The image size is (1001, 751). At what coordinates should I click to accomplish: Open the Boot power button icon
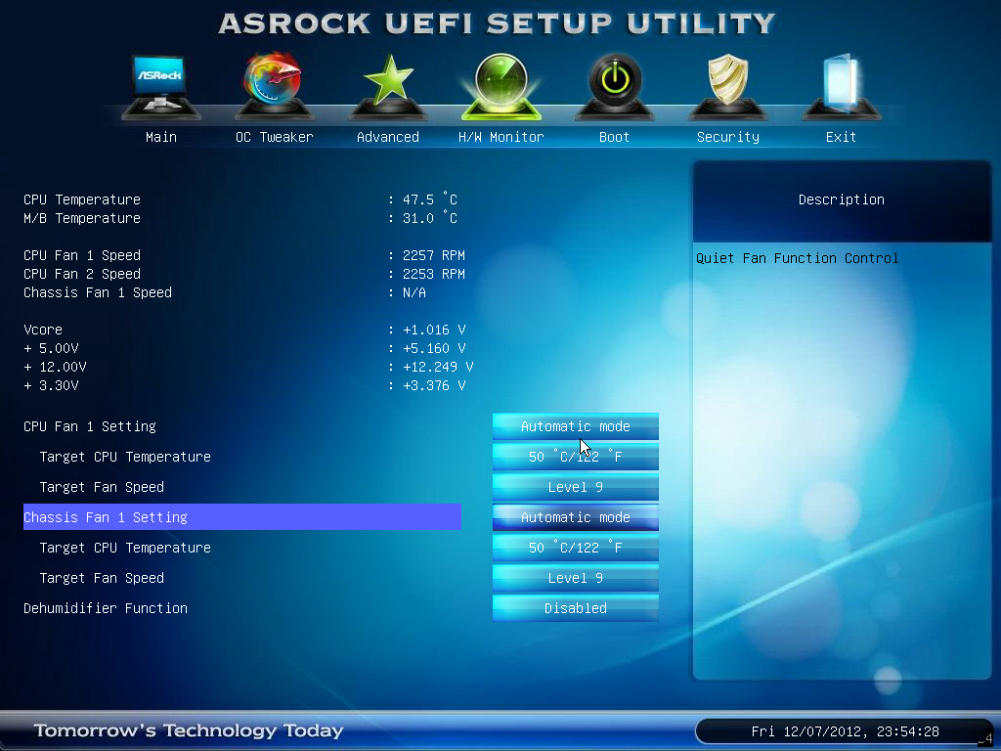(x=614, y=86)
